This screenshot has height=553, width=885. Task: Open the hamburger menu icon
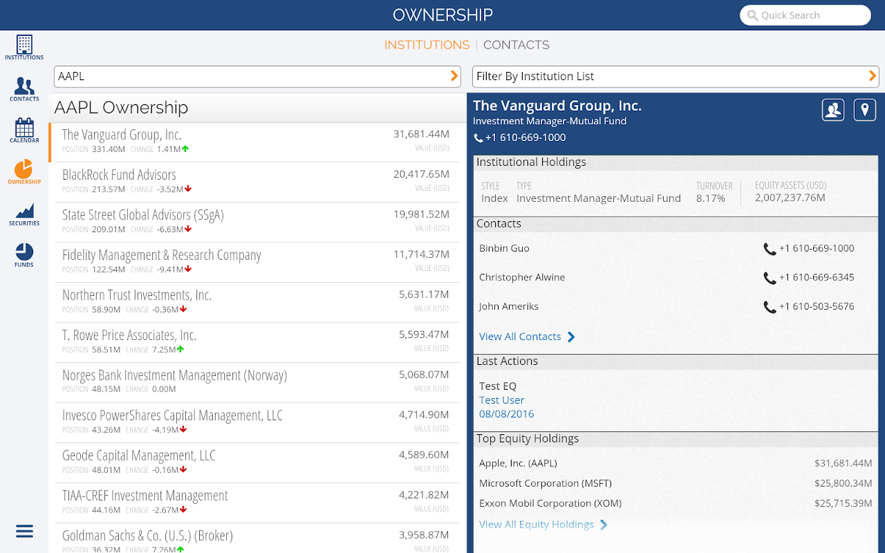(x=24, y=531)
